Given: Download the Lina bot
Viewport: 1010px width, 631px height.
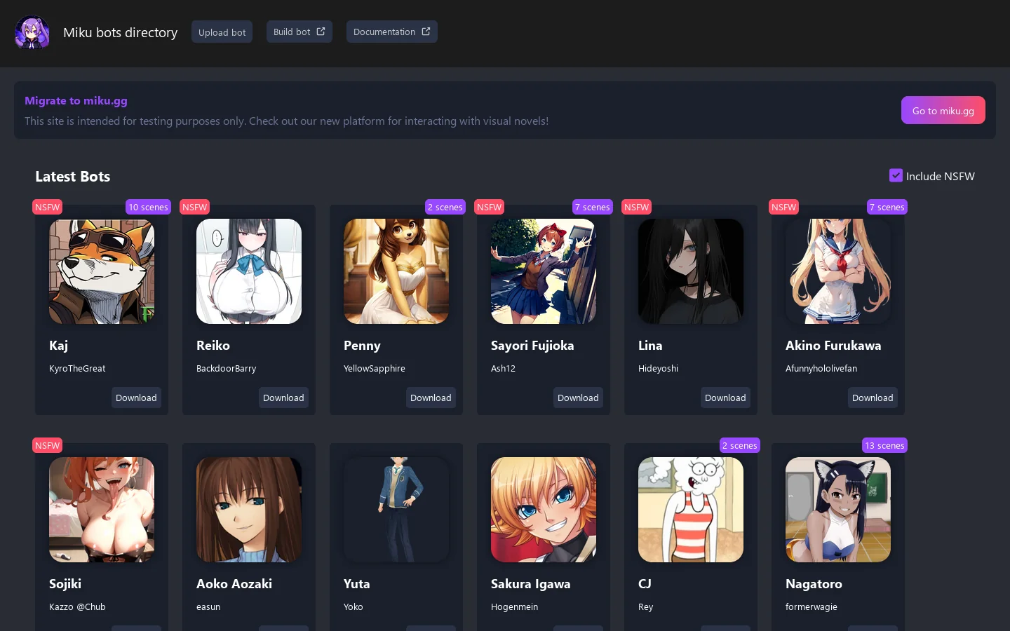Looking at the screenshot, I should pos(725,398).
